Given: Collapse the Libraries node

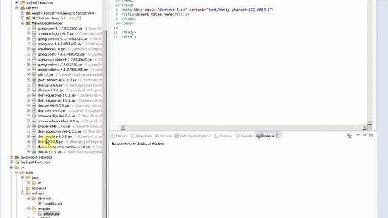Looking at the screenshot, I should (x=17, y=8).
